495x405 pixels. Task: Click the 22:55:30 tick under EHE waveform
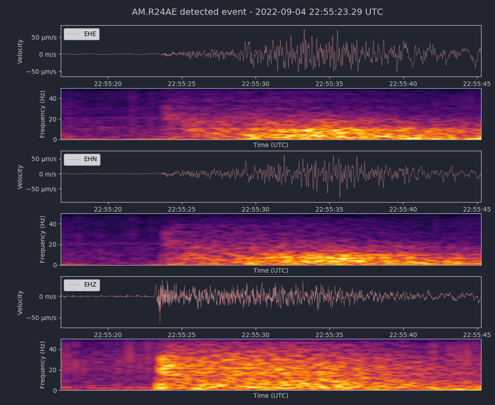pyautogui.click(x=256, y=84)
